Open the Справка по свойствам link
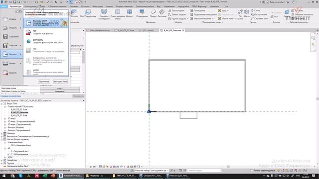319x179 pixels. pyautogui.click(x=10, y=96)
